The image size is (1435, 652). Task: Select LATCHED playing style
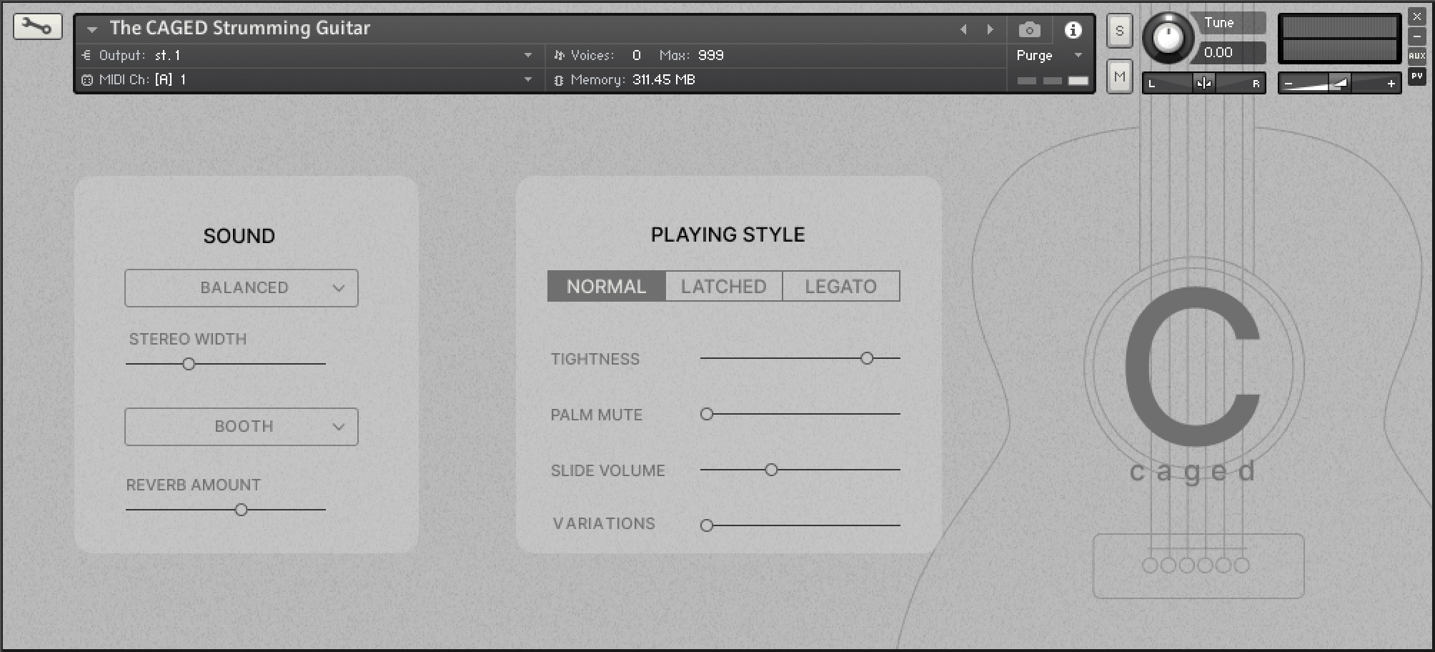click(724, 286)
